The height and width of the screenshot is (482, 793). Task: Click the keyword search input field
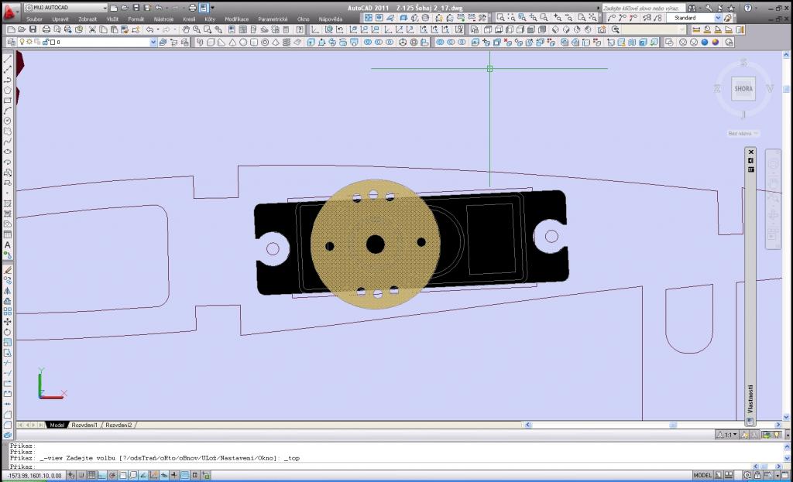643,7
